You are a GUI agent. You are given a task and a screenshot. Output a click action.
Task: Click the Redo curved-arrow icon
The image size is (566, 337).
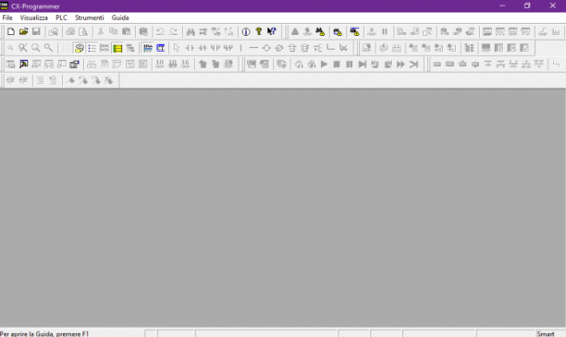173,31
